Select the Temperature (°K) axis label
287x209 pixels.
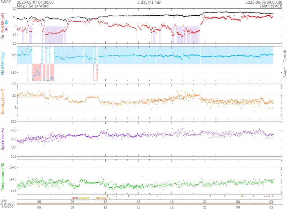tap(3, 177)
